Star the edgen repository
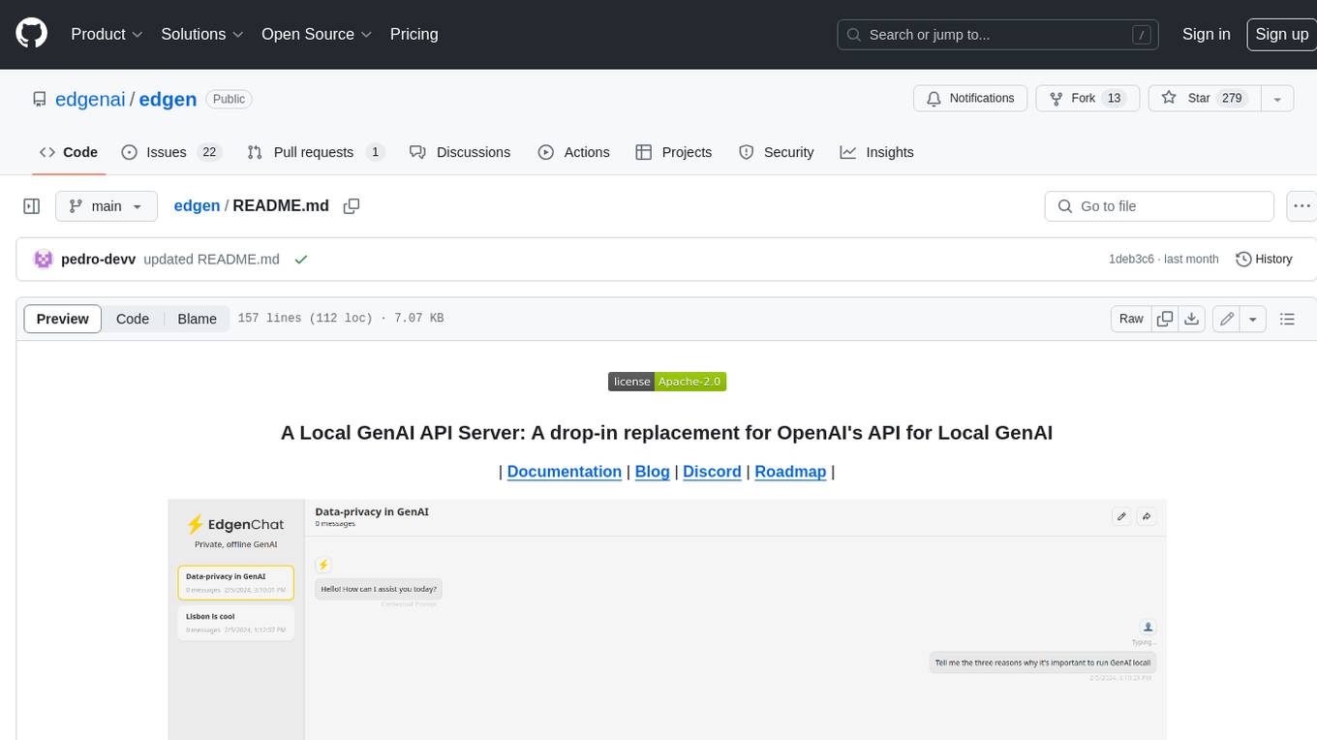This screenshot has height=740, width=1317. (x=1205, y=98)
